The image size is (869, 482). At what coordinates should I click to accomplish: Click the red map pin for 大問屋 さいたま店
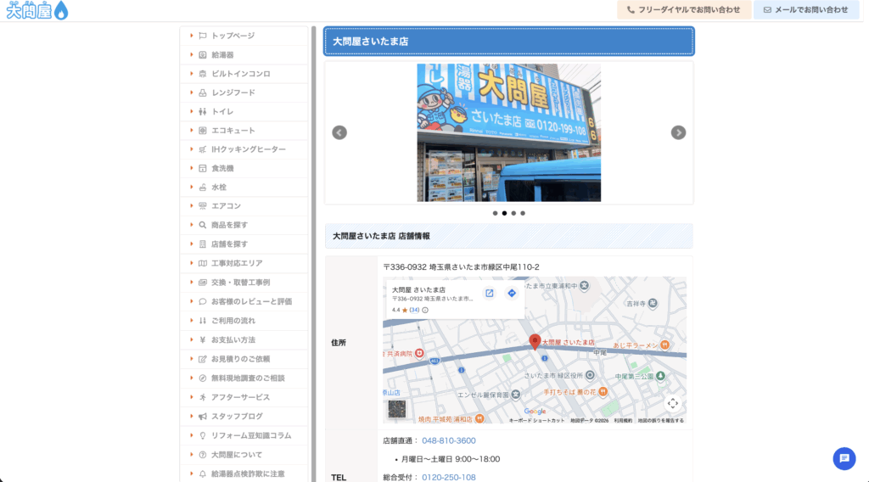(535, 342)
